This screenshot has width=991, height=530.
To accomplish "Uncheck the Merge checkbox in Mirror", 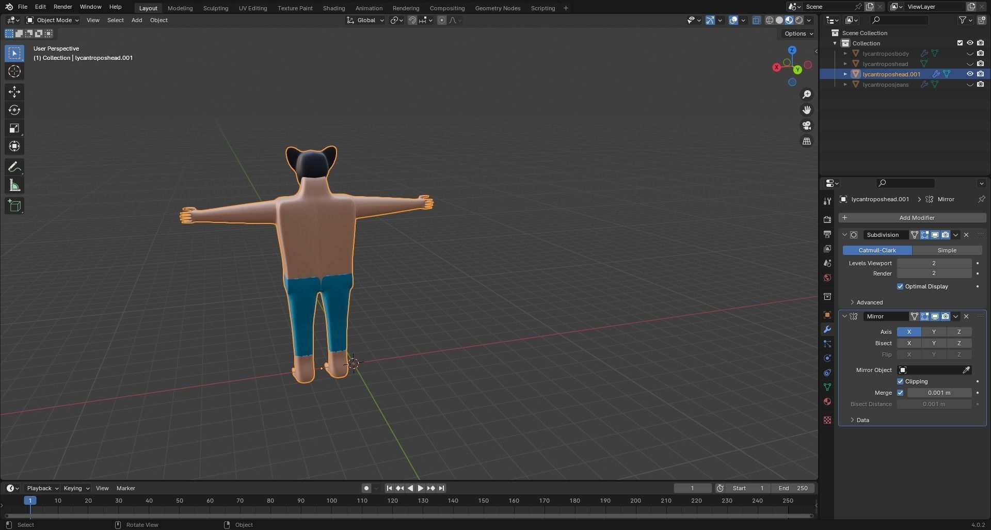I will (x=900, y=393).
